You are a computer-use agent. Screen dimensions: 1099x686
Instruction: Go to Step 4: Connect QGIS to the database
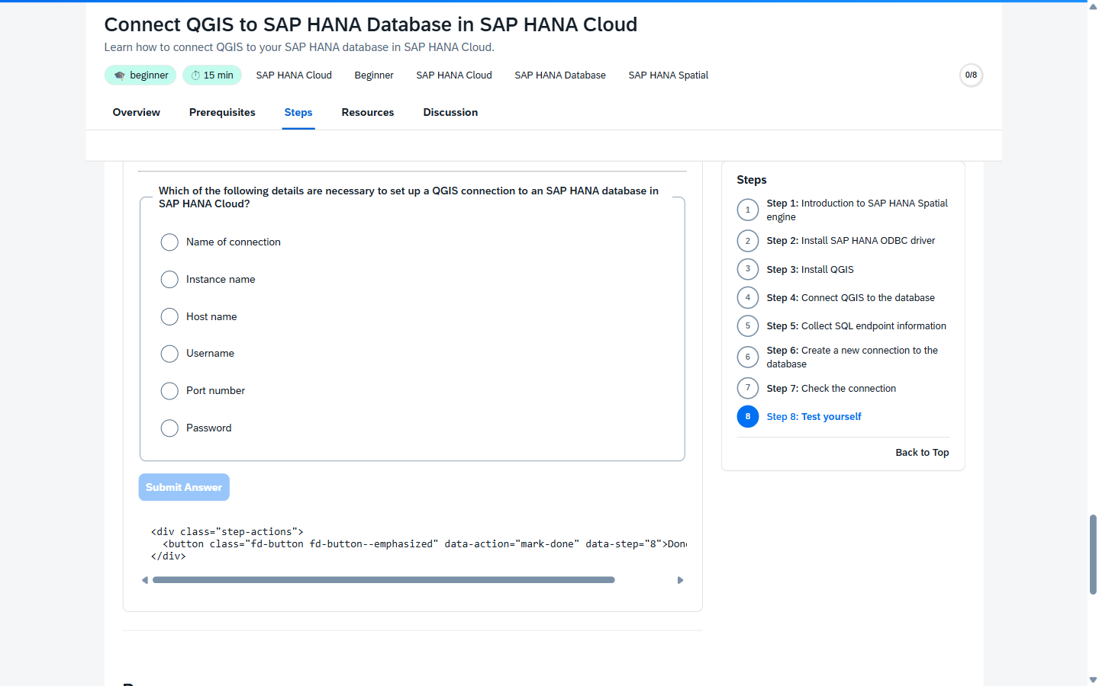point(850,298)
